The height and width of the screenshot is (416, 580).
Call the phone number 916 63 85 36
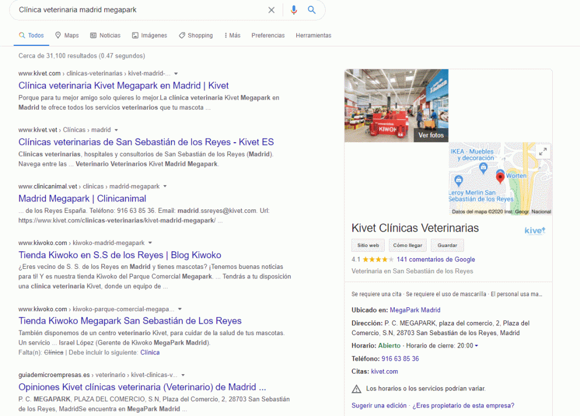(x=400, y=359)
